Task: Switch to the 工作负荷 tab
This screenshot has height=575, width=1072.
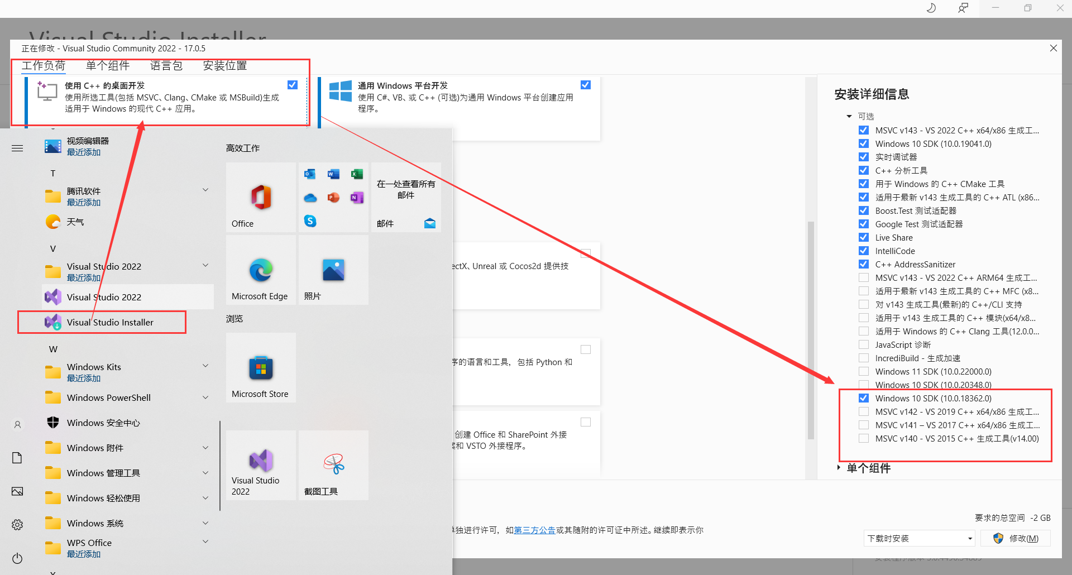Action: (44, 65)
